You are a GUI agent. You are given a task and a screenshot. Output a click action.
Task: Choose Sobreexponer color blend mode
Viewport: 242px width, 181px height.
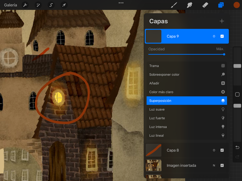[187, 74]
